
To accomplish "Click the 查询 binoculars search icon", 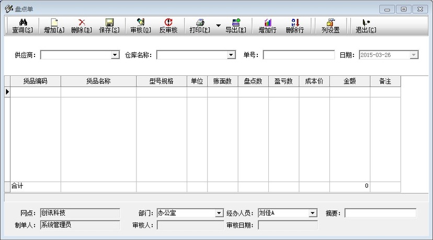I will tap(23, 22).
